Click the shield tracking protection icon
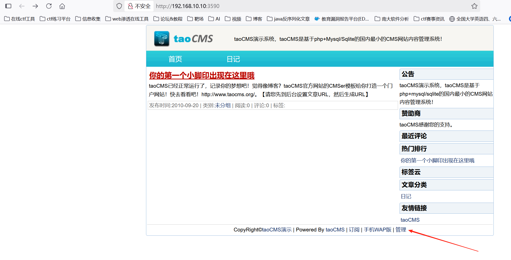The image size is (511, 260). [119, 6]
